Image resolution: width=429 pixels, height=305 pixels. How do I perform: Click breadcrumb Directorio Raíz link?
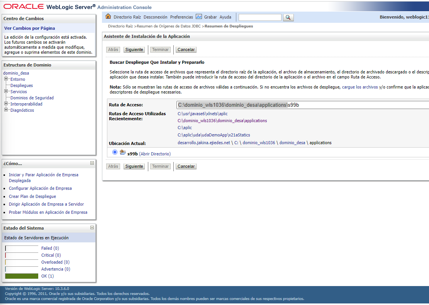(x=120, y=26)
